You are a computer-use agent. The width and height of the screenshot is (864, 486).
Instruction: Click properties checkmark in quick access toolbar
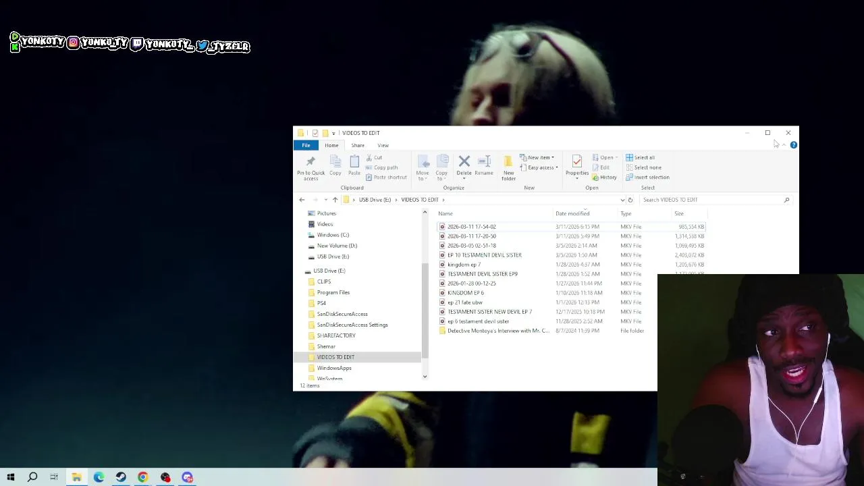coord(315,133)
